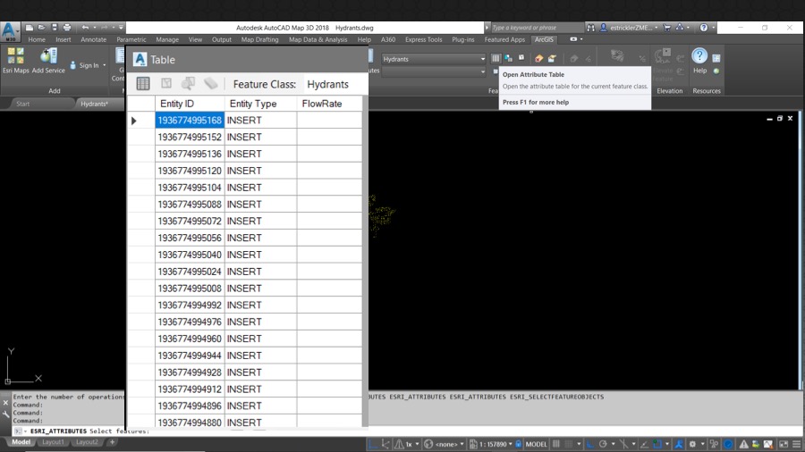Click the Undo arrow icon
Screen dimensions: 805x452
pyautogui.click(x=85, y=28)
